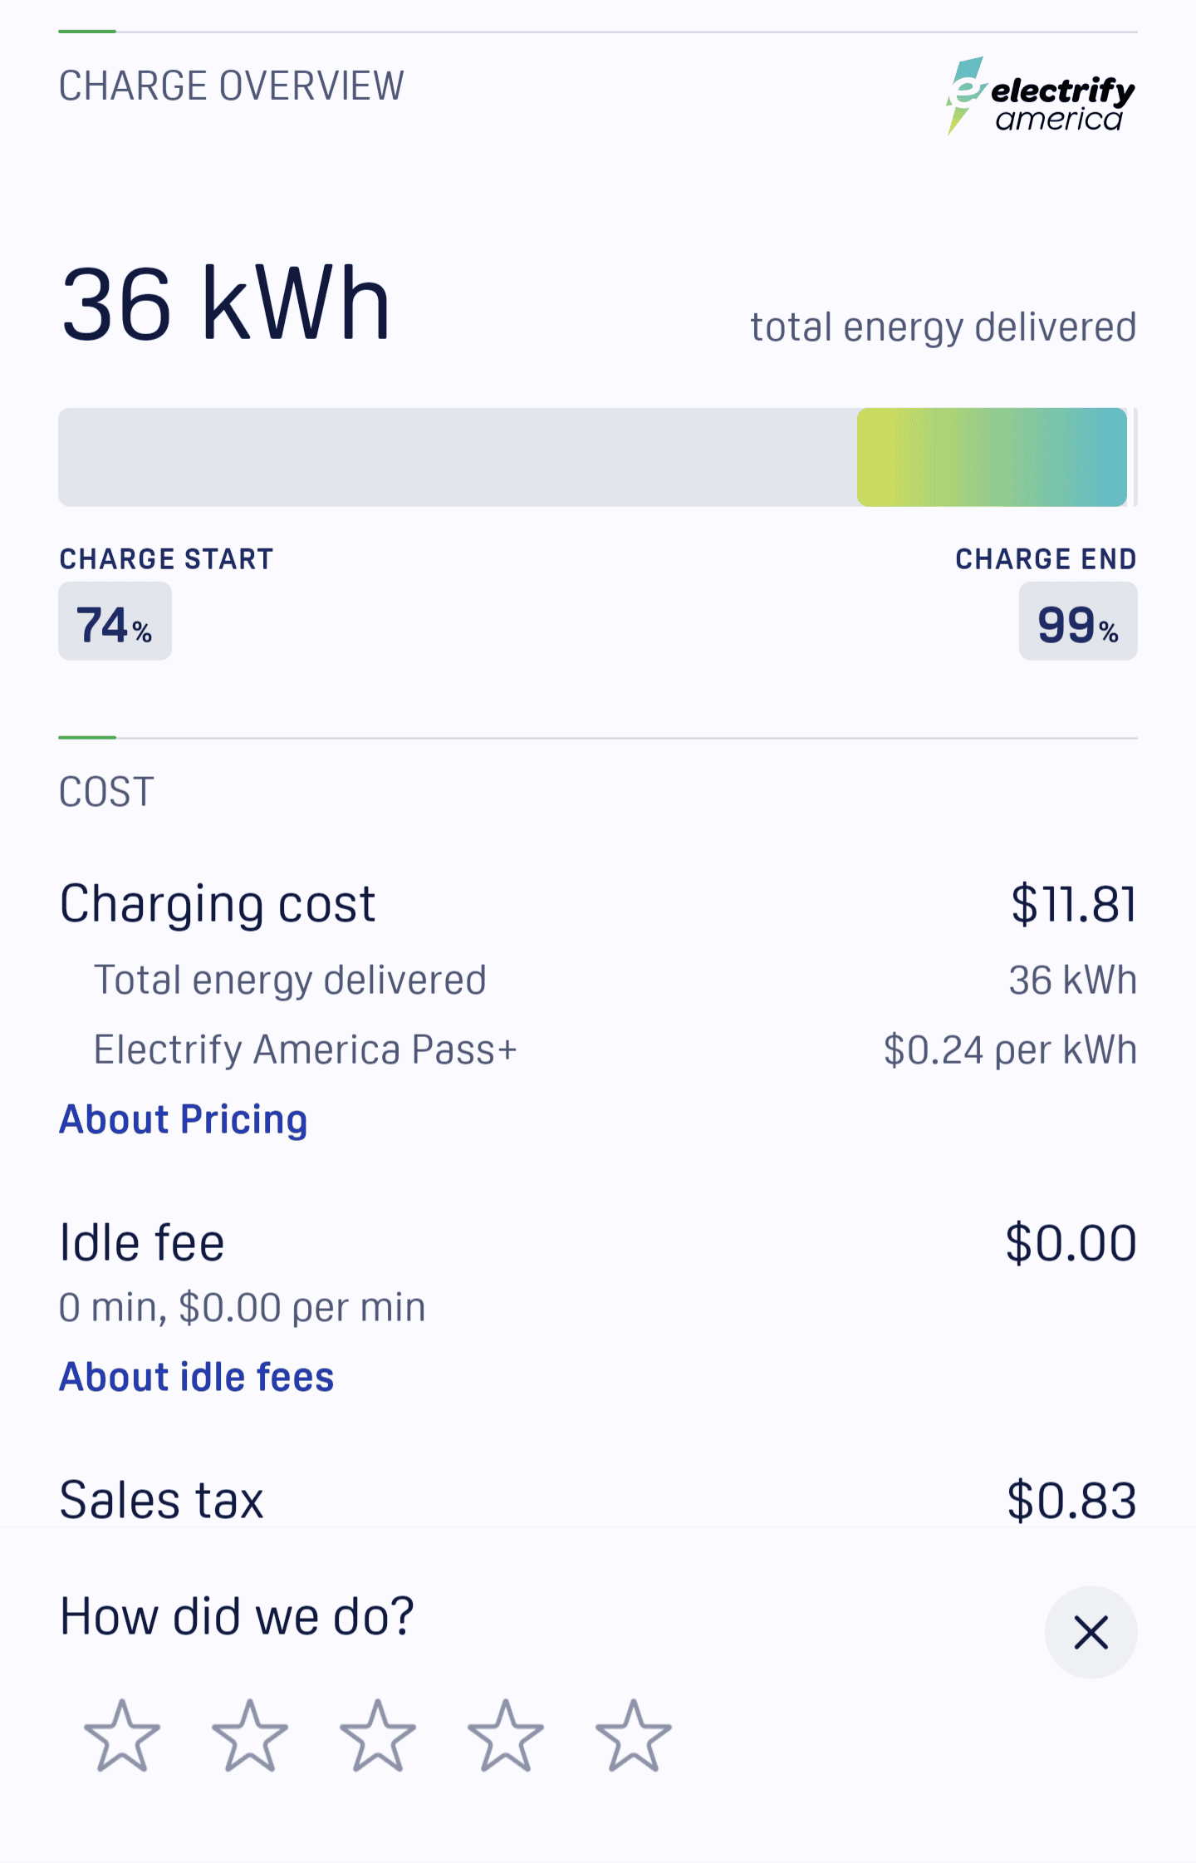Tap the Sales tax $0.83 amount

point(1071,1501)
